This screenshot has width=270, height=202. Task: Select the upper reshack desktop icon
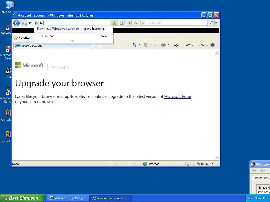(6, 115)
